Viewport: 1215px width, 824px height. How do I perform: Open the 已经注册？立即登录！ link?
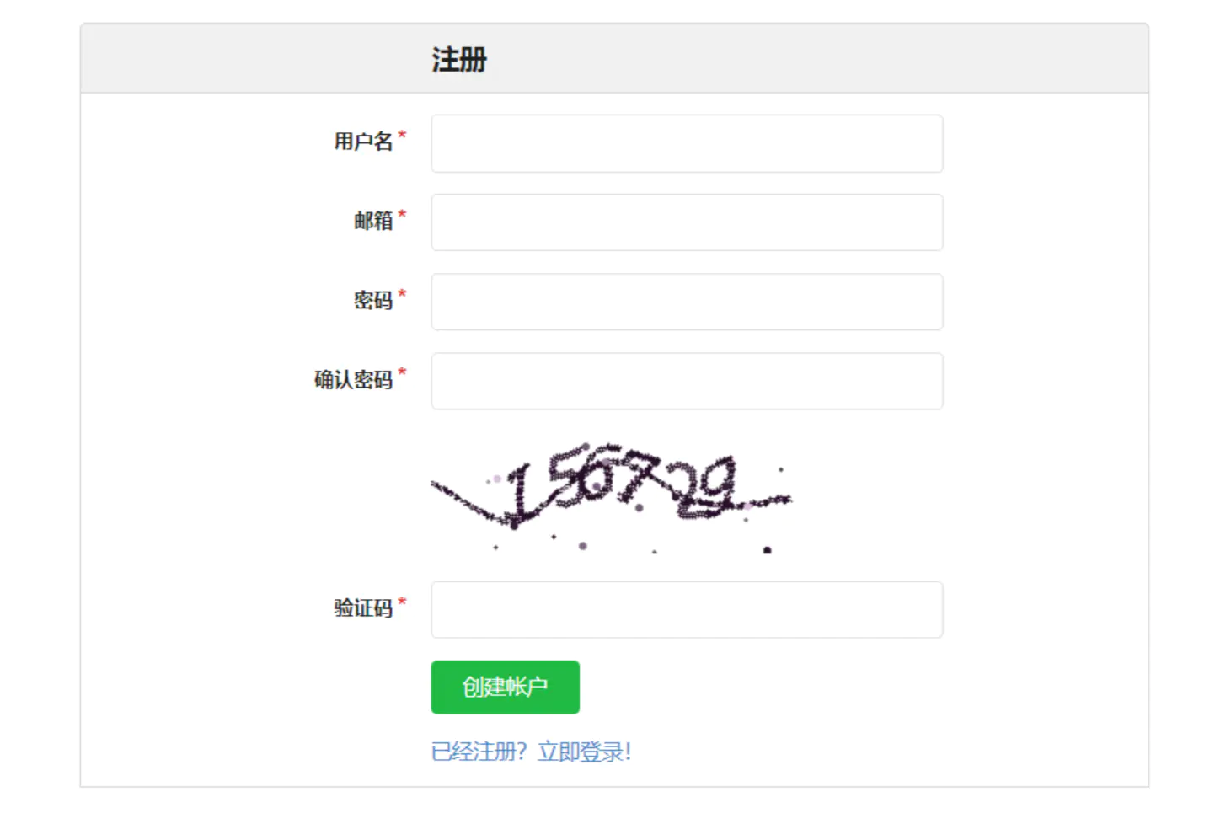tap(531, 752)
